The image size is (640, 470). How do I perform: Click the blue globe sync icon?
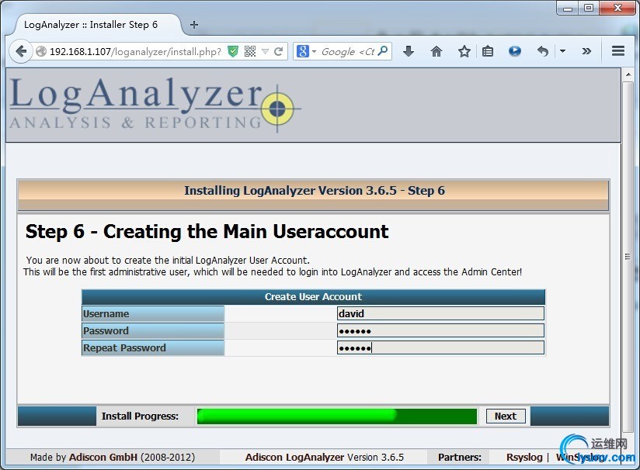tap(513, 51)
